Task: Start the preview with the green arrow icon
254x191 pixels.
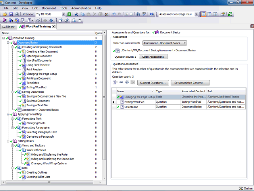Action: [x=69, y=14]
